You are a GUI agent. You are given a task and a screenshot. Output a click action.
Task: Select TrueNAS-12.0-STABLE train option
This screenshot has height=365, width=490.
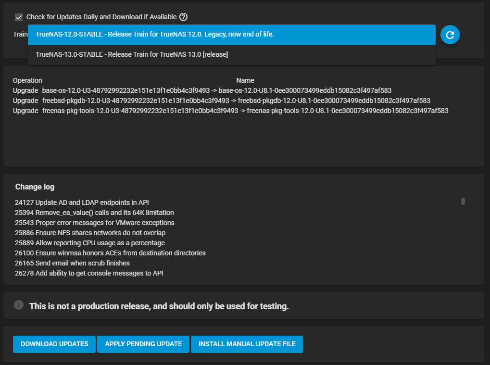click(x=232, y=34)
